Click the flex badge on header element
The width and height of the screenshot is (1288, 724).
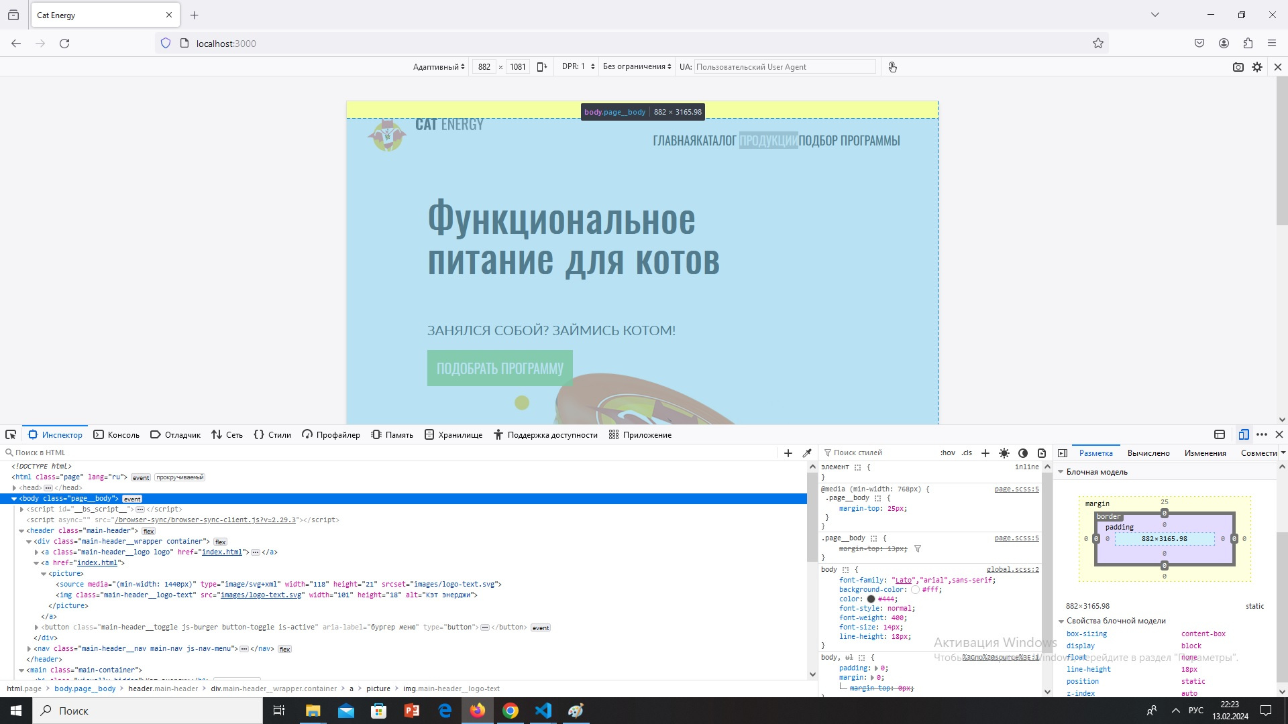tap(148, 531)
